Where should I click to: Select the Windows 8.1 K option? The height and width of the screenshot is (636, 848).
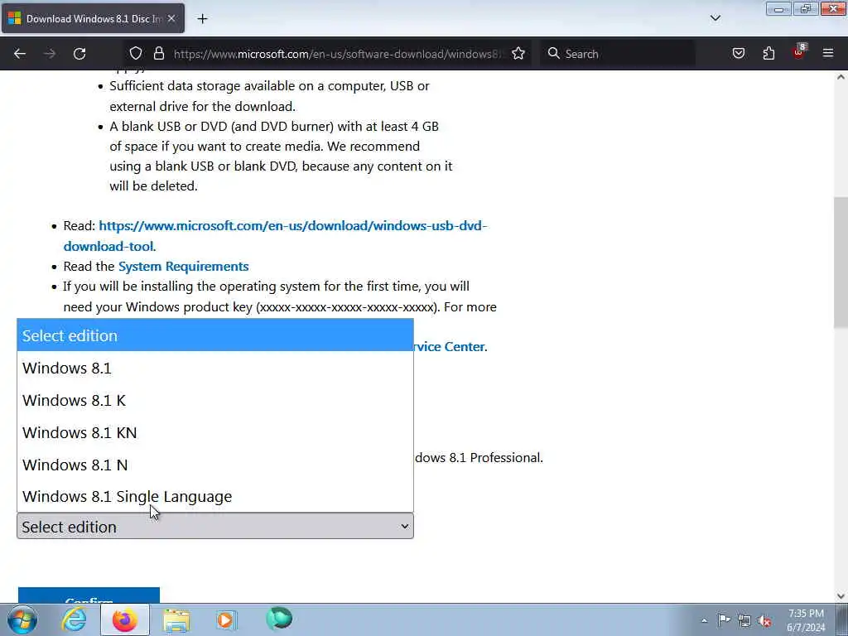pos(215,400)
